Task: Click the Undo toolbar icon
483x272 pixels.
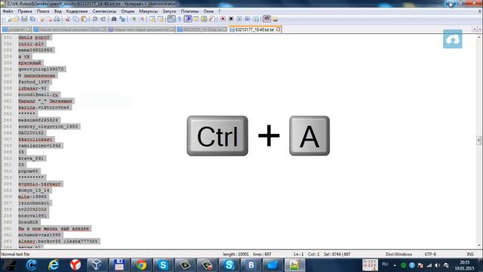Action: (x=95, y=19)
